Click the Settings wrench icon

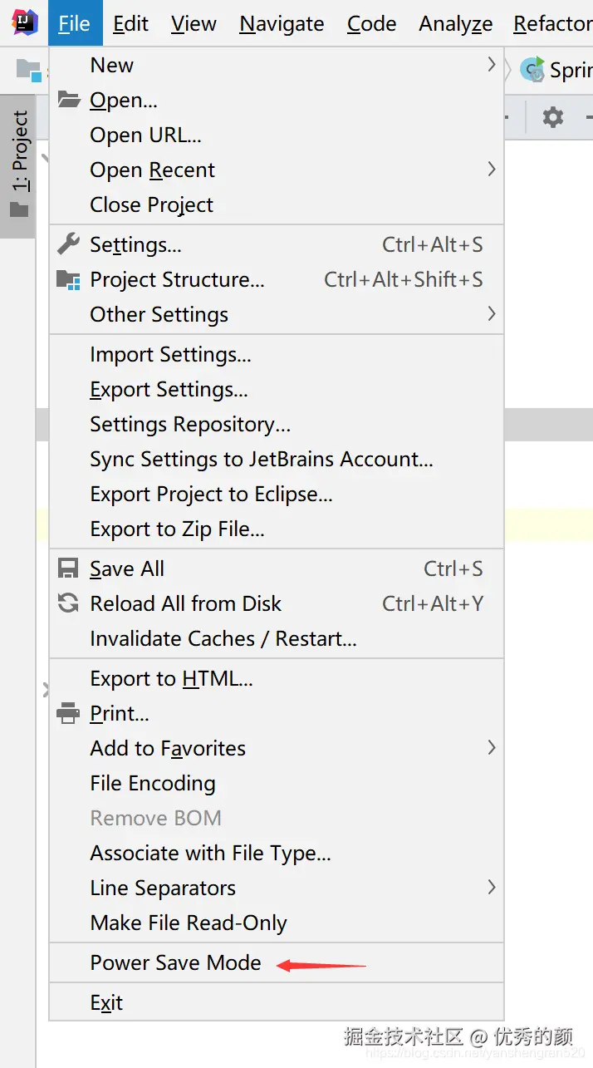click(x=68, y=244)
